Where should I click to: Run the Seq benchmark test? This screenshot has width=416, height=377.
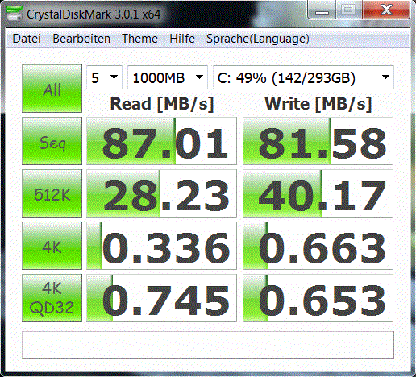click(x=52, y=141)
